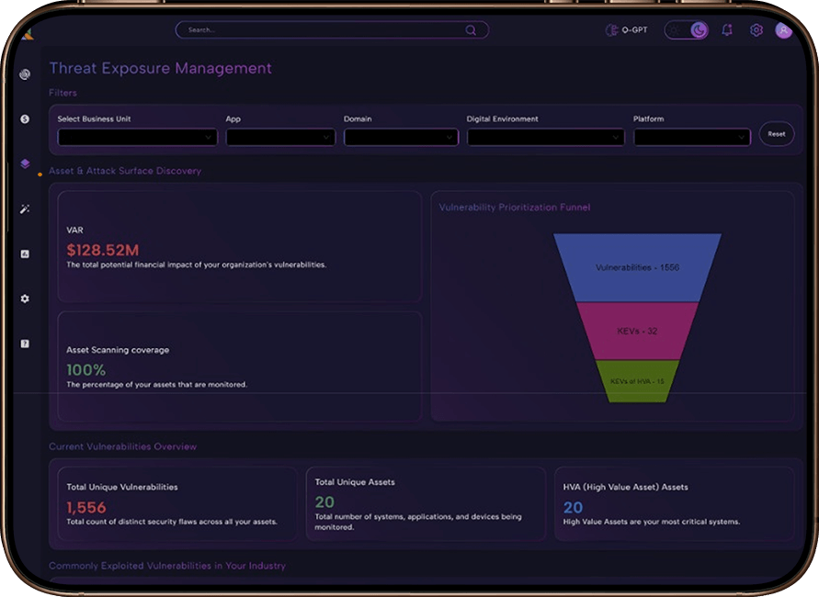Open the magic wand sidebar icon
The width and height of the screenshot is (819, 597).
pos(25,209)
